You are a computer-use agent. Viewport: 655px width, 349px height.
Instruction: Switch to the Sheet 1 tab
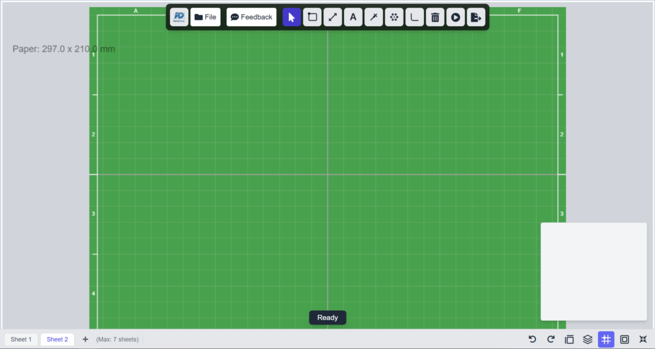point(21,339)
